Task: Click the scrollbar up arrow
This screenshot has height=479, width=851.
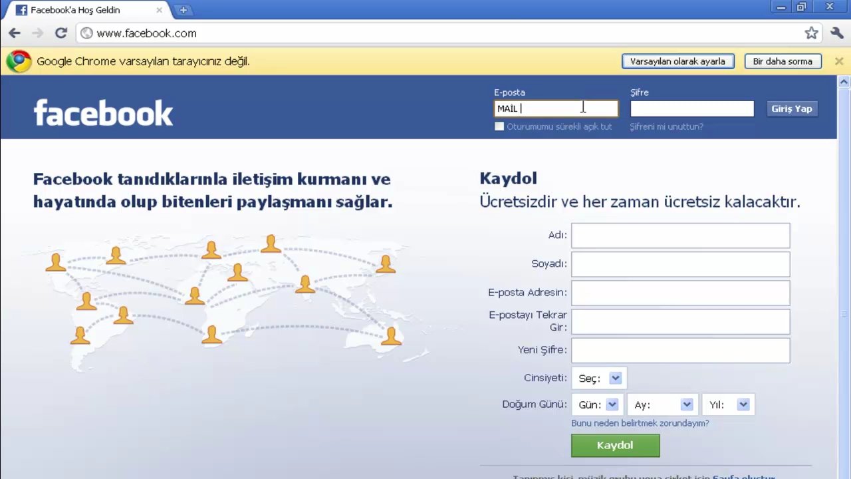Action: (844, 82)
